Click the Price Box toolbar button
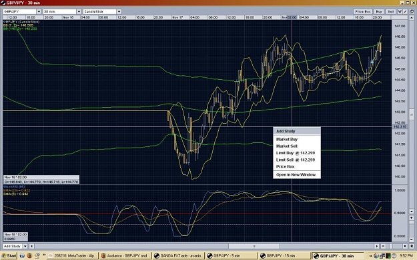Image resolution: width=417 pixels, height=260 pixels. 363,11
